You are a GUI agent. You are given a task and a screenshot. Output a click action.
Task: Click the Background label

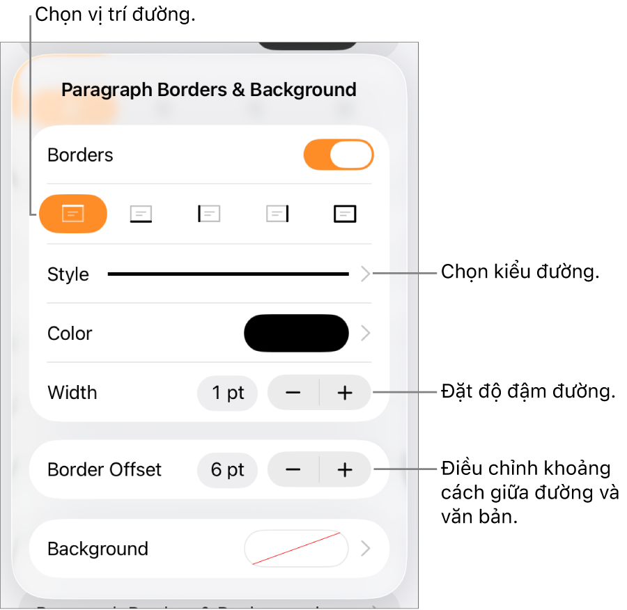click(x=98, y=549)
